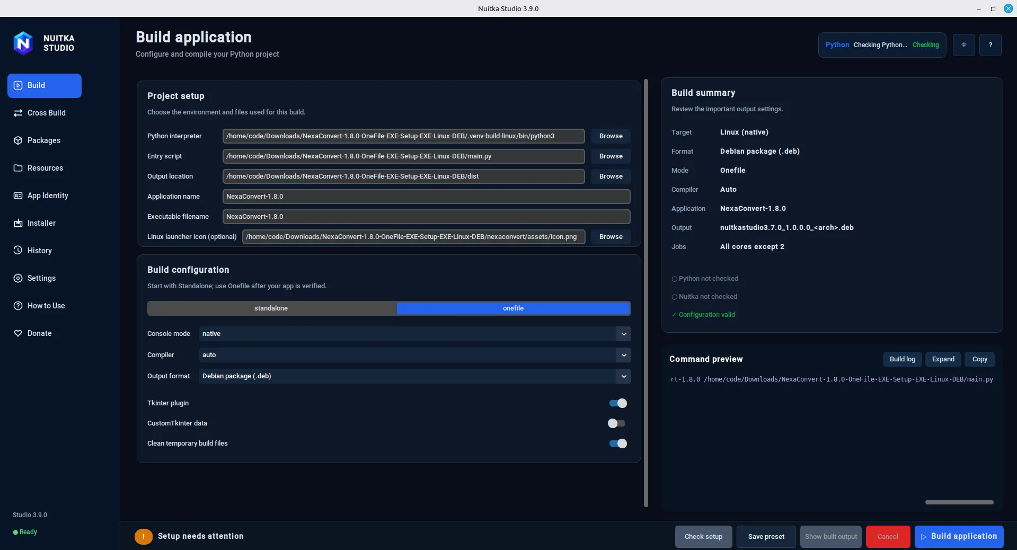Viewport: 1017px width, 550px height.
Task: Click the green Ready status dot
Action: click(x=15, y=532)
